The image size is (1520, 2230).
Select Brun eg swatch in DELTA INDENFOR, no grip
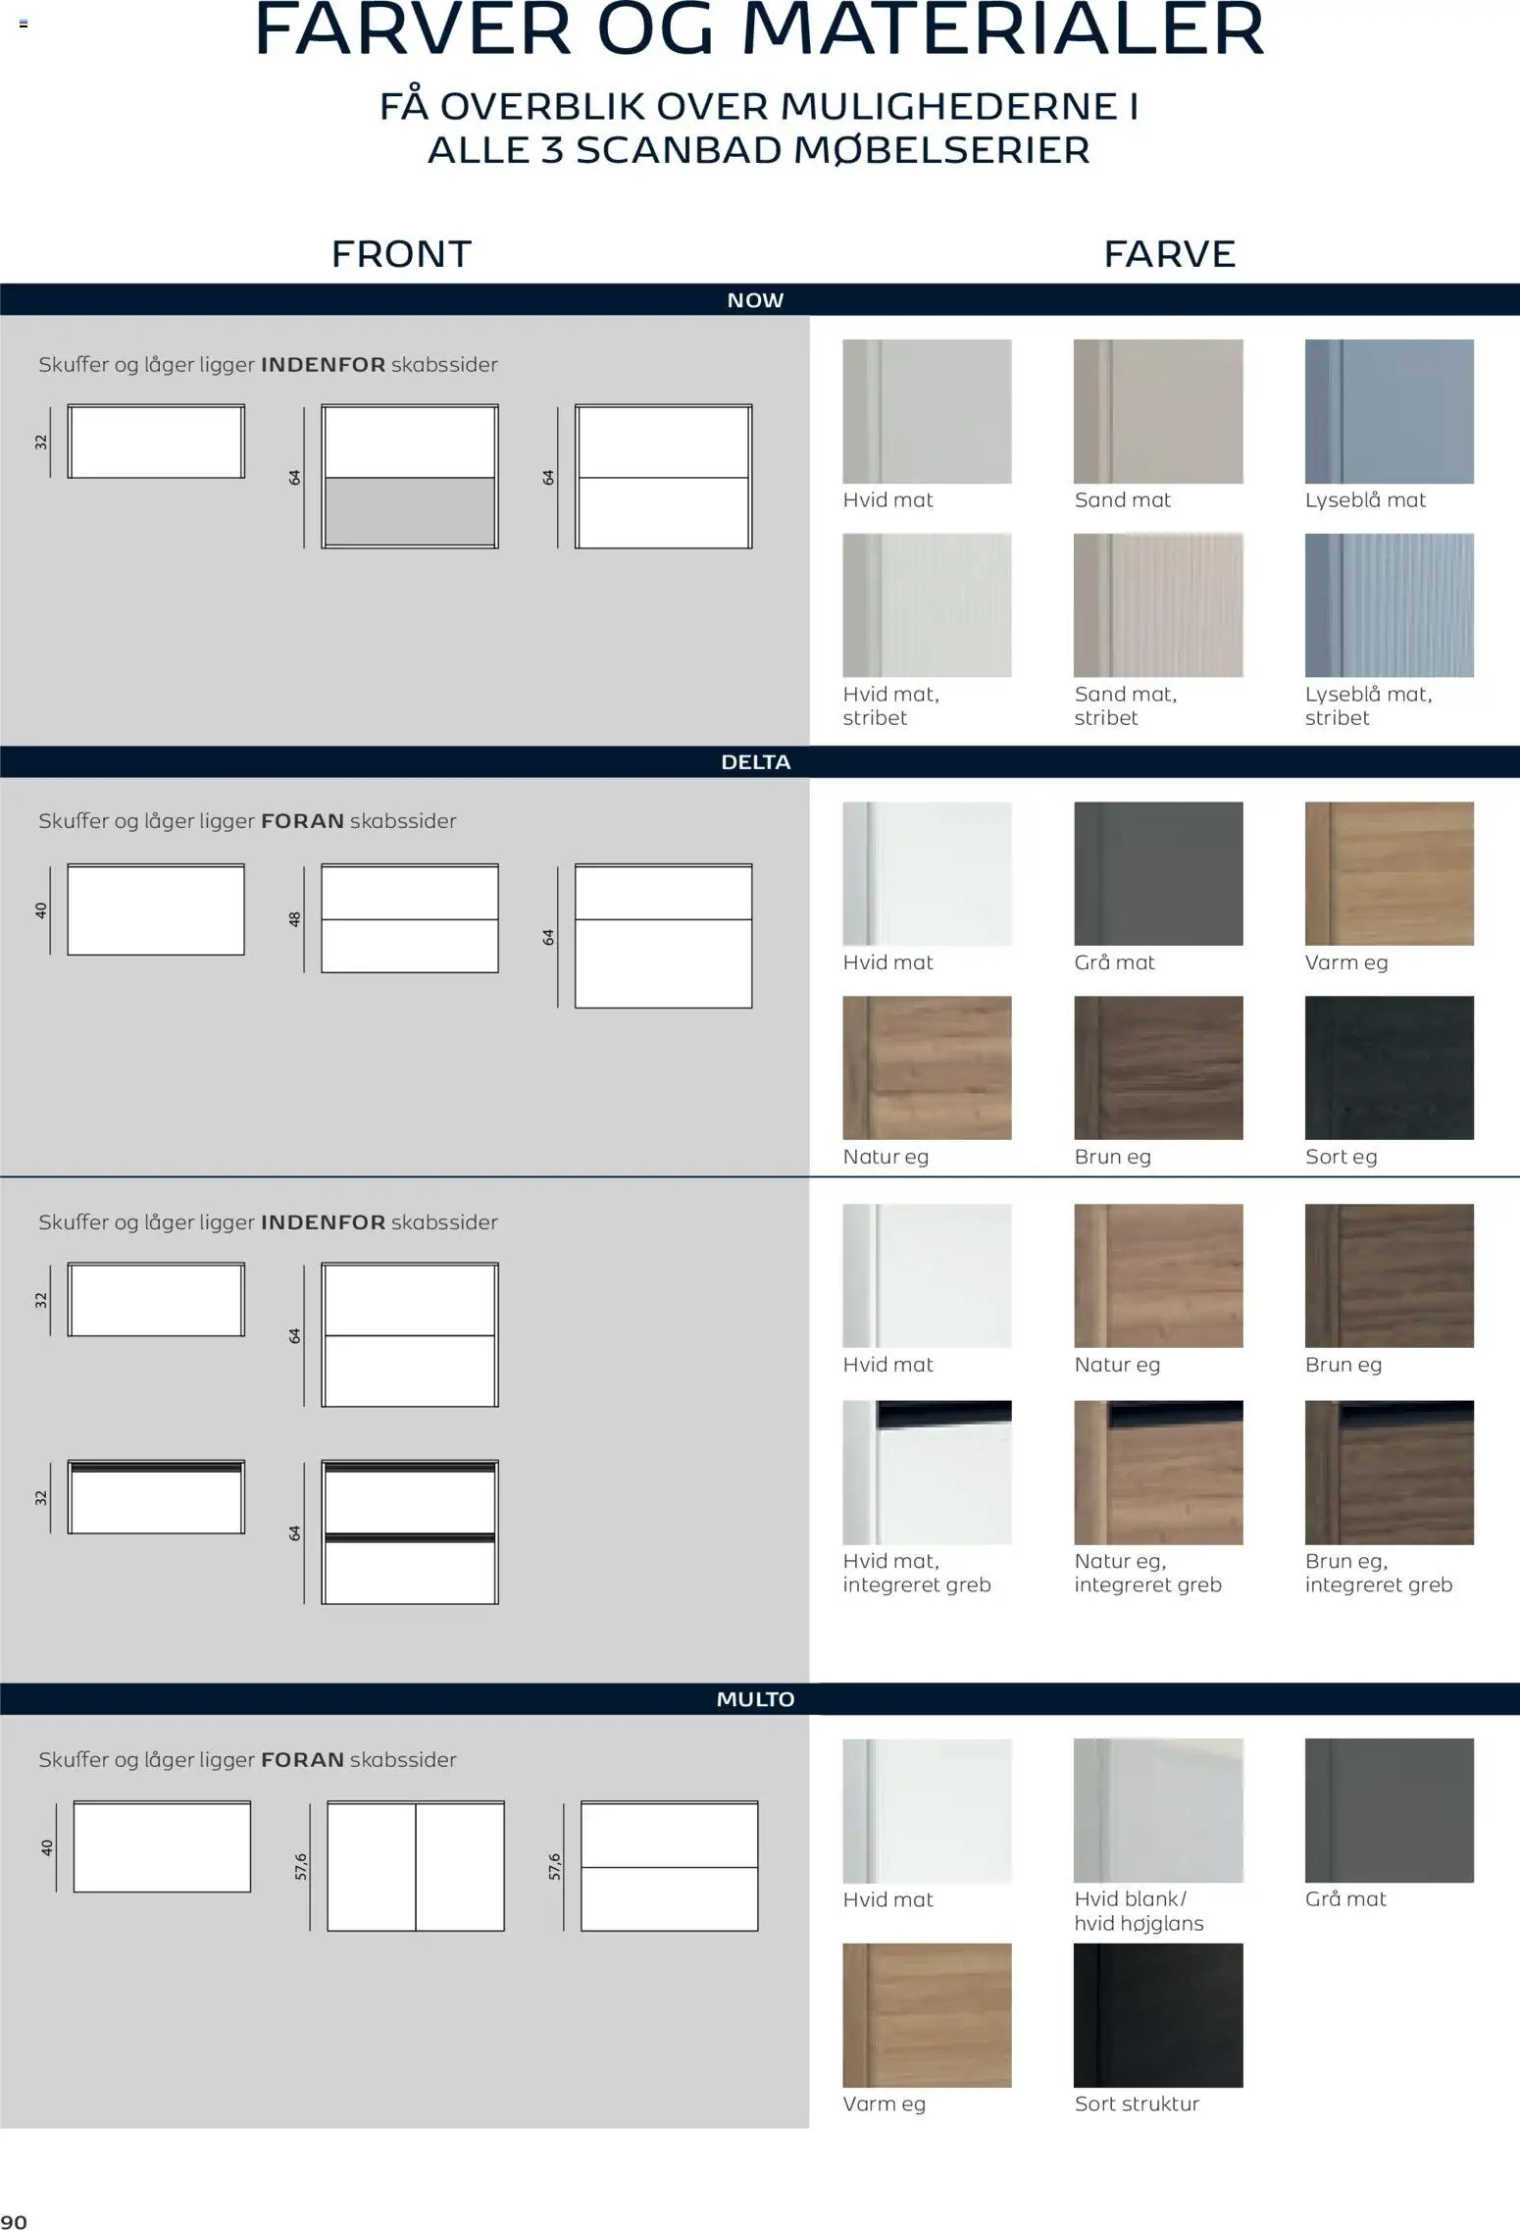(1389, 1276)
